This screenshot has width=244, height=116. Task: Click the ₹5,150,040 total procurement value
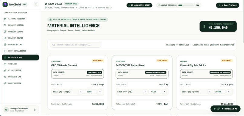point(218,27)
